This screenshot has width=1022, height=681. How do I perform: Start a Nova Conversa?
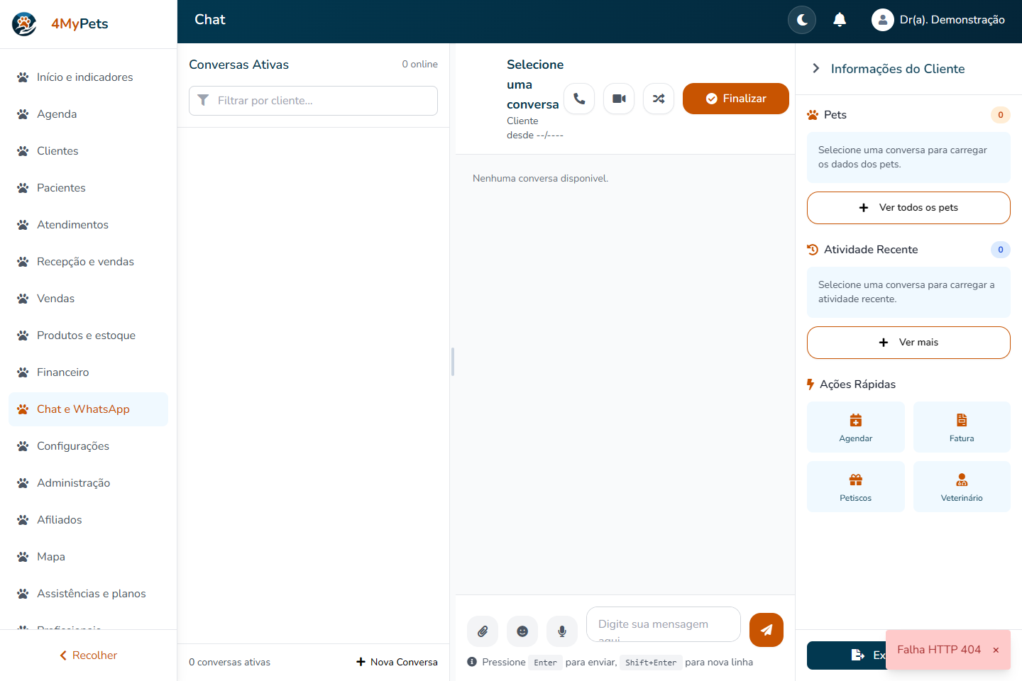397,662
